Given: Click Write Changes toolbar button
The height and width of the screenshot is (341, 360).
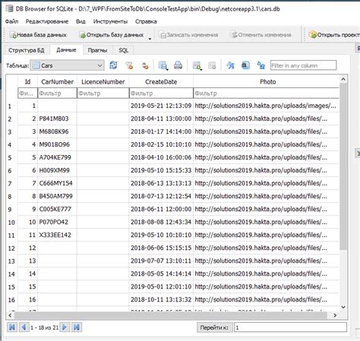Looking at the screenshot, I should (x=188, y=35).
